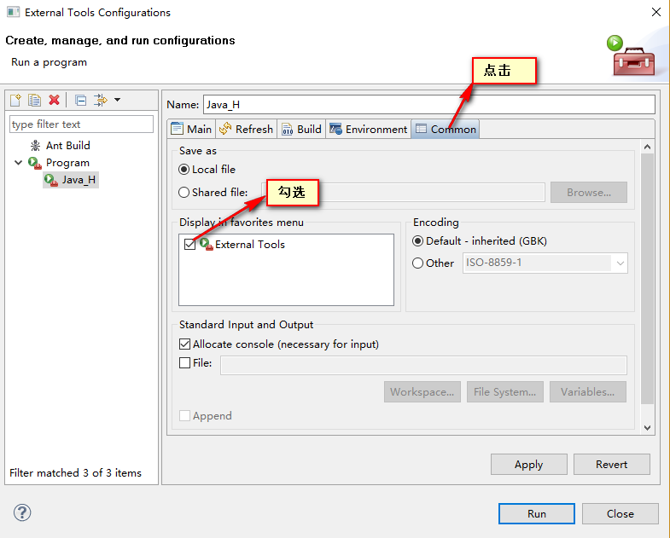Viewport: 670px width, 538px height.
Task: Toggle External Tools favorites checkbox
Action: pyautogui.click(x=189, y=244)
